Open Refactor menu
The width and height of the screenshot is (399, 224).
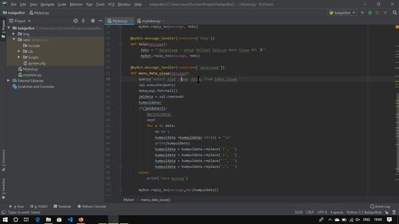[76, 4]
